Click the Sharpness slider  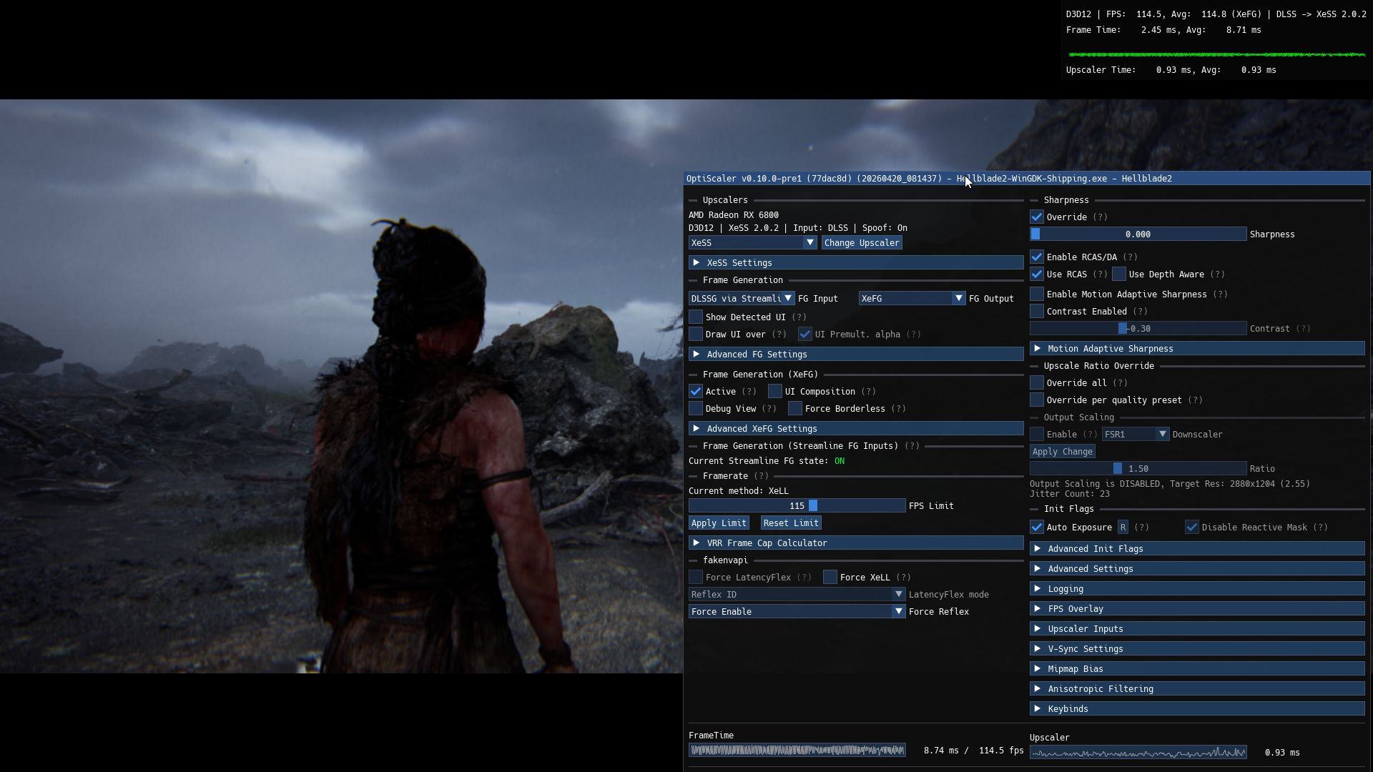pyautogui.click(x=1138, y=234)
